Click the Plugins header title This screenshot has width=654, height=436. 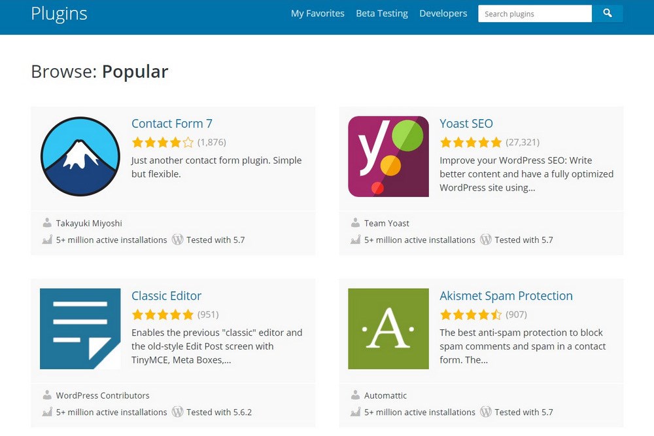click(x=60, y=14)
